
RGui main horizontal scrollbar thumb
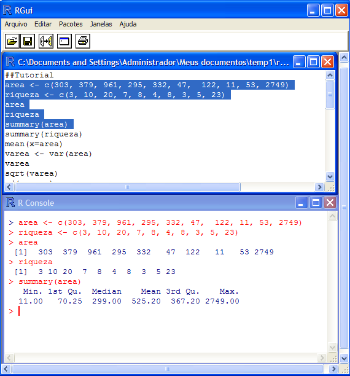(168, 369)
